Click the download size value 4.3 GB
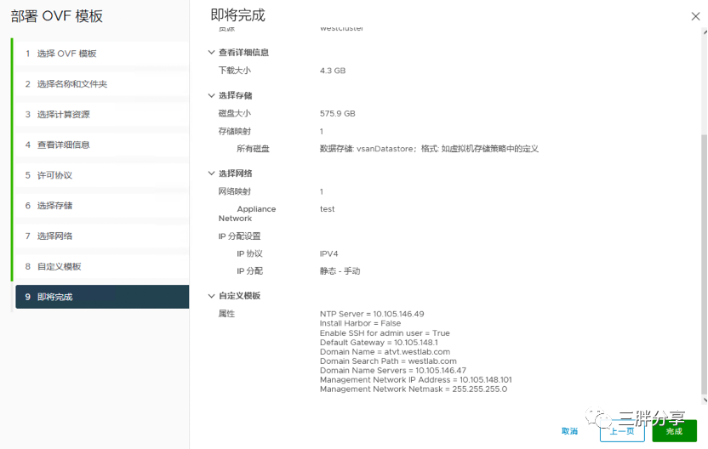 tap(333, 71)
